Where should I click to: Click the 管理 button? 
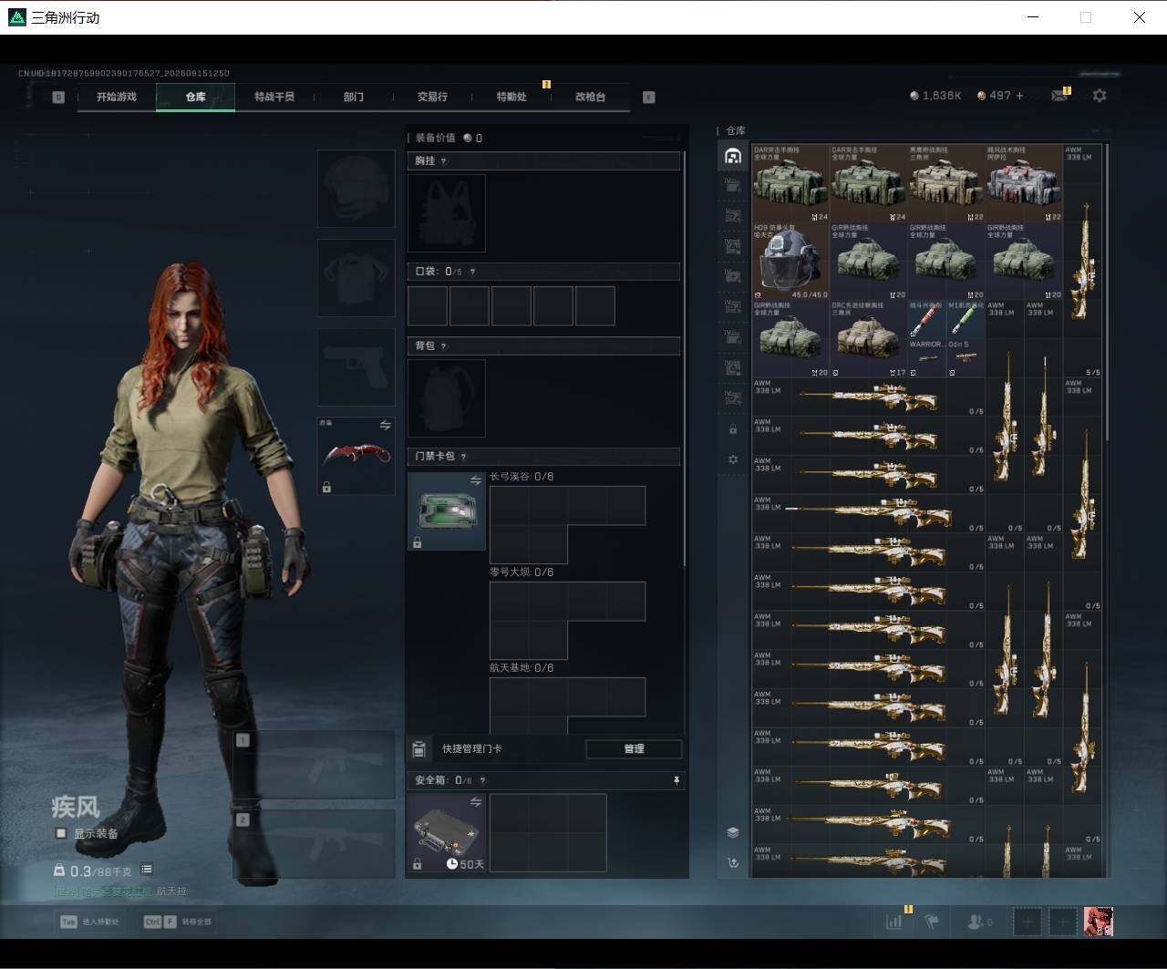pos(634,748)
